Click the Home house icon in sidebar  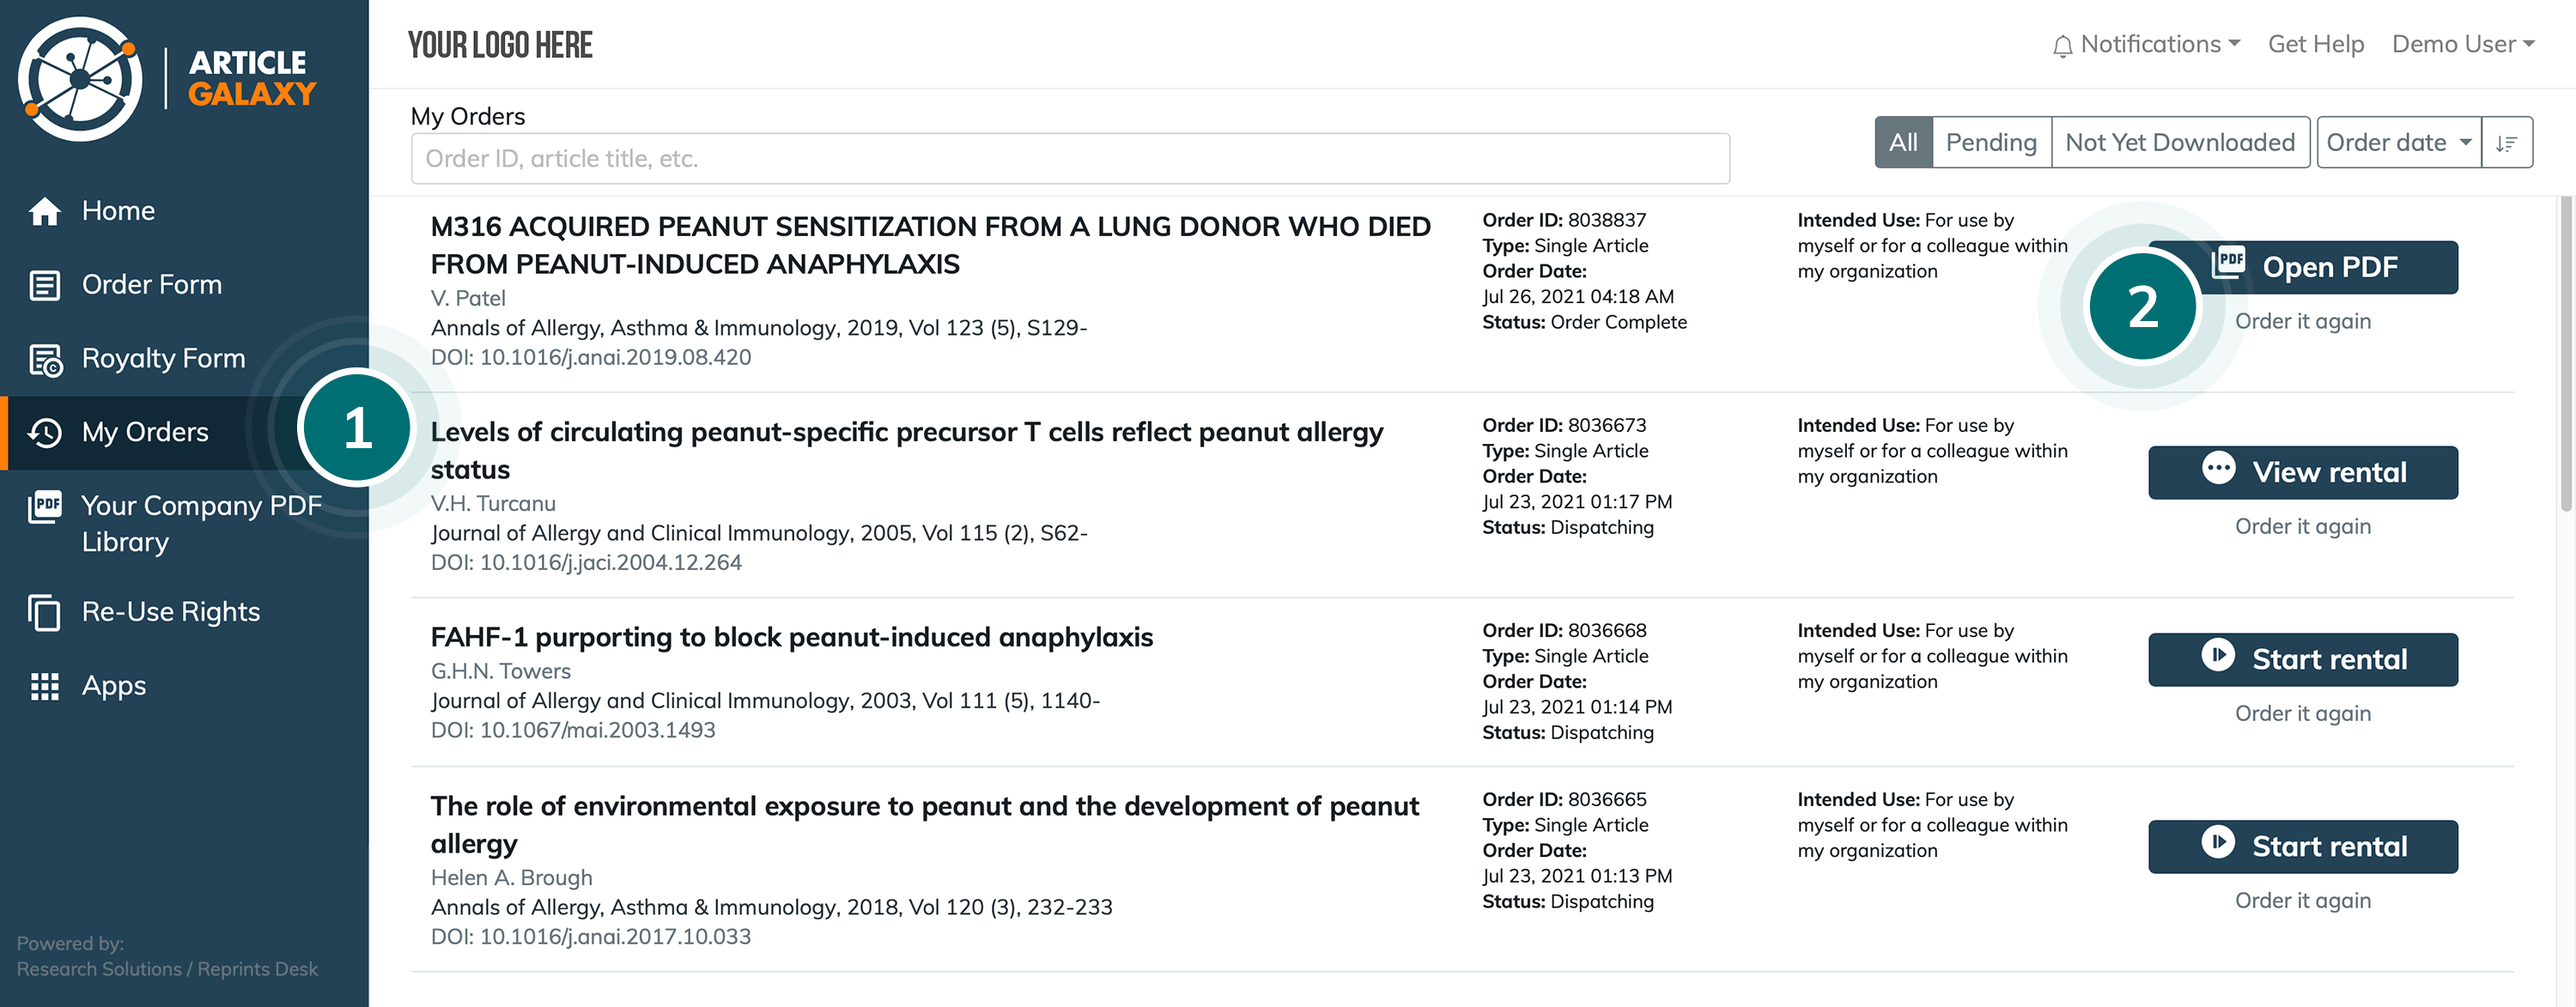click(44, 211)
